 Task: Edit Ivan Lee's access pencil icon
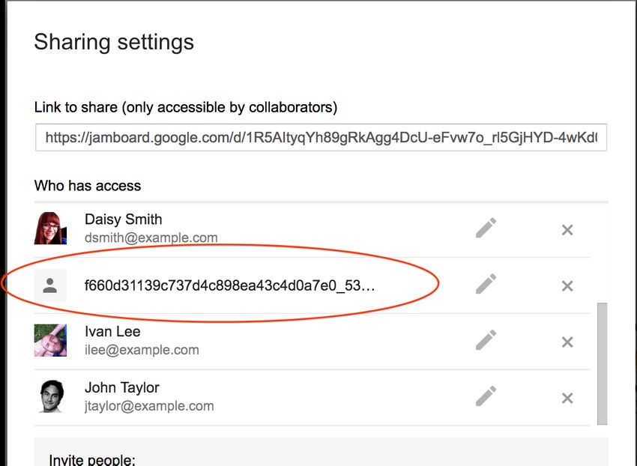[x=486, y=340]
